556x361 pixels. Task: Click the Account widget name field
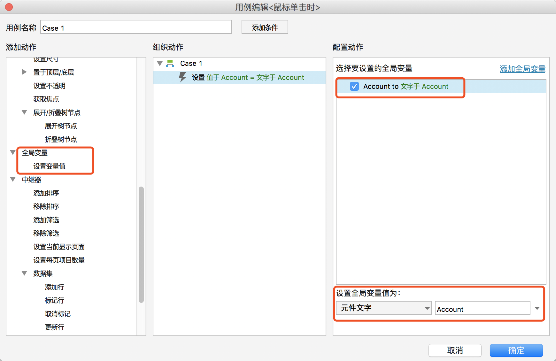click(x=483, y=308)
